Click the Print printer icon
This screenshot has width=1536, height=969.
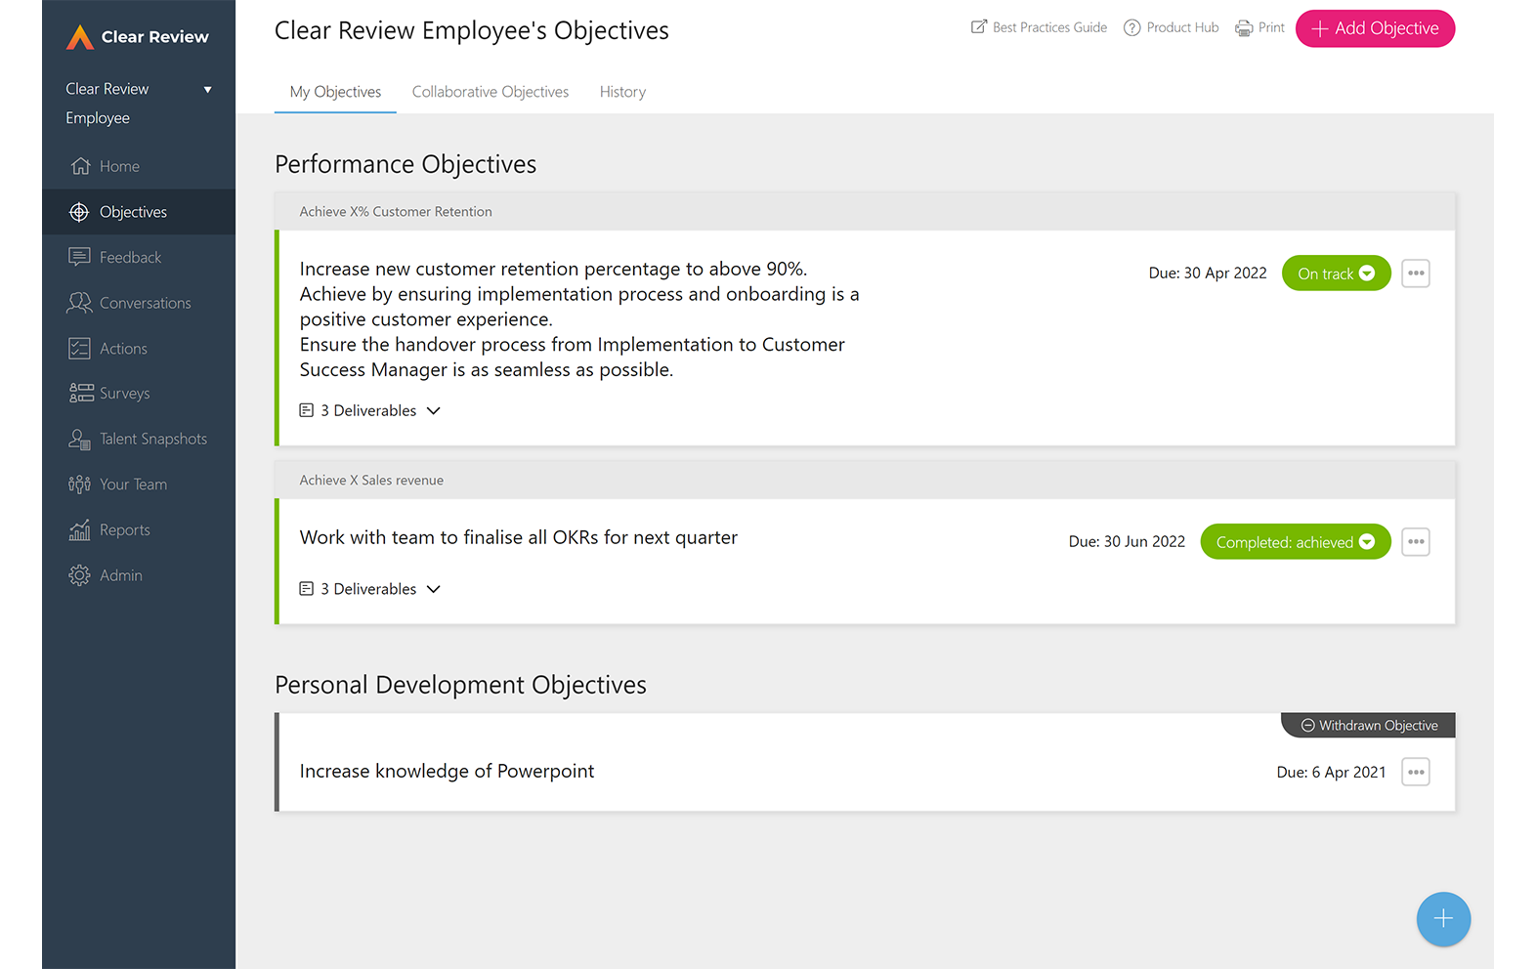(x=1244, y=28)
